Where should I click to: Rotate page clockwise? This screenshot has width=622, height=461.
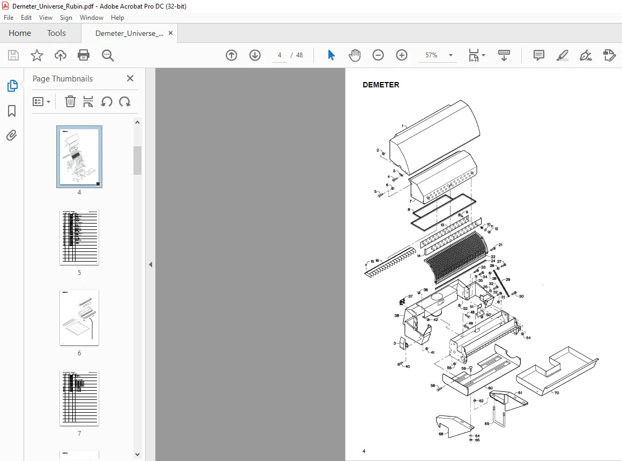[x=124, y=102]
